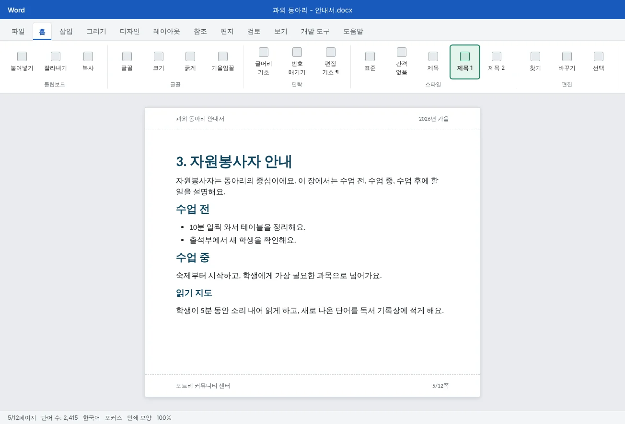Click the 5/12페이지 status bar entry
The image size is (625, 424).
[22, 418]
